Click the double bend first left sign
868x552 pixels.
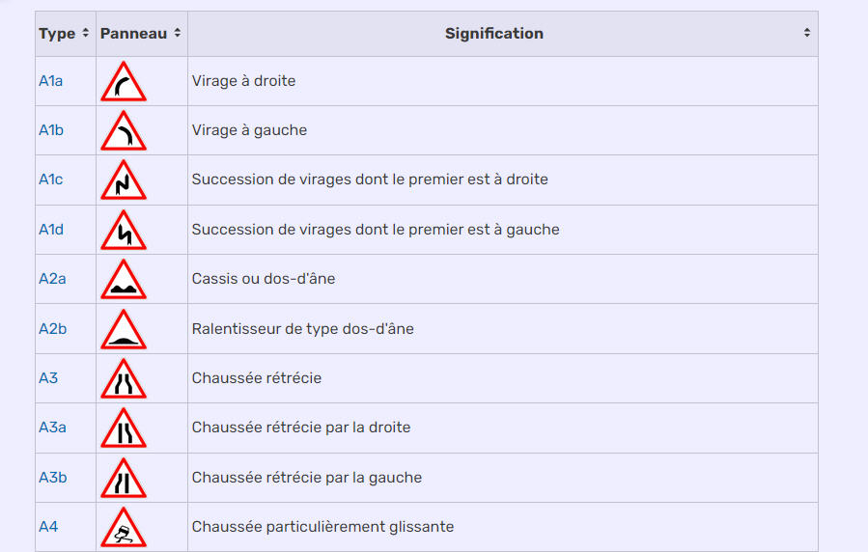point(124,230)
